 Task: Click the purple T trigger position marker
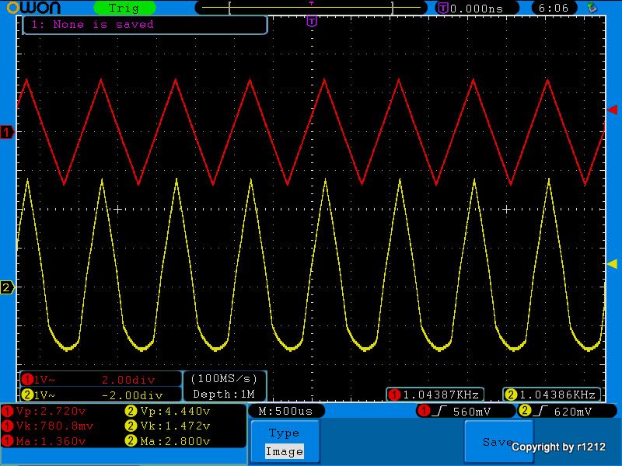pos(313,22)
